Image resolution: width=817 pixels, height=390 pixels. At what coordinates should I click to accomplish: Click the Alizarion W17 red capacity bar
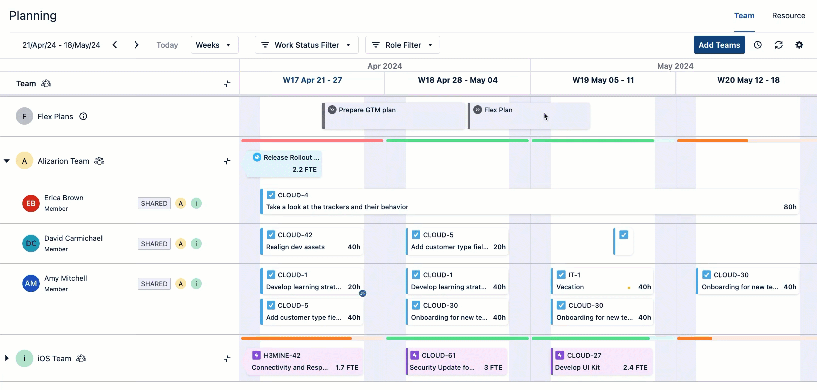pos(312,141)
